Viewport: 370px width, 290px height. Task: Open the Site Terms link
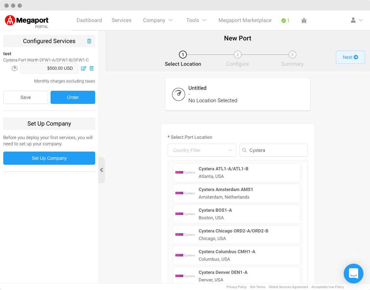[x=257, y=287]
